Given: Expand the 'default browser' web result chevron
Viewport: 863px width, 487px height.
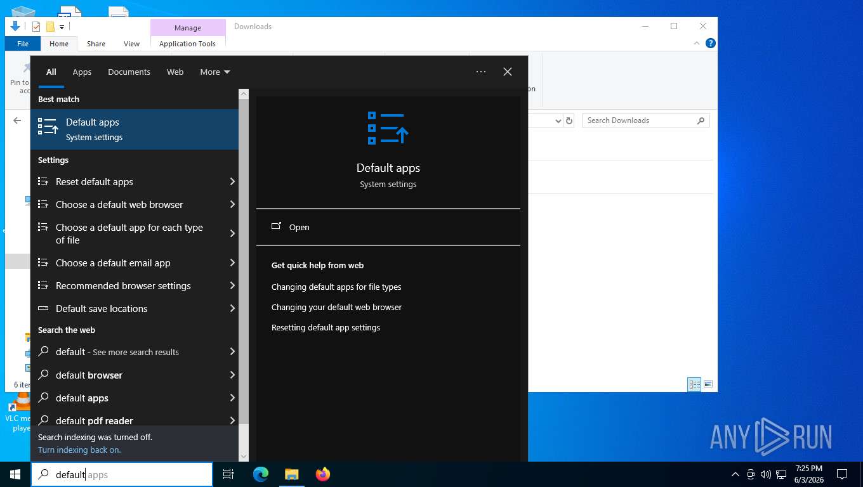Looking at the screenshot, I should [x=232, y=375].
